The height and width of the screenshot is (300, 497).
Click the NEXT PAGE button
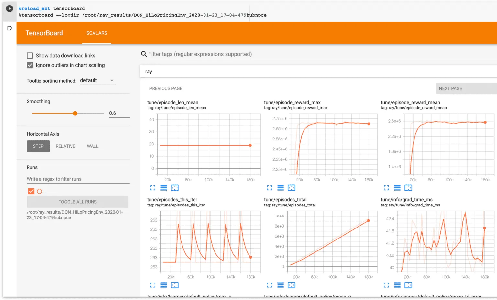coord(450,88)
